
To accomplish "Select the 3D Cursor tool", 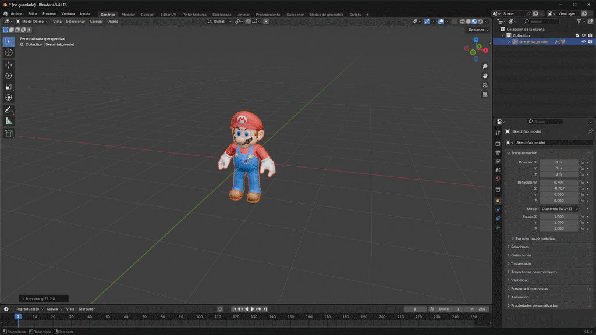I will 9,52.
